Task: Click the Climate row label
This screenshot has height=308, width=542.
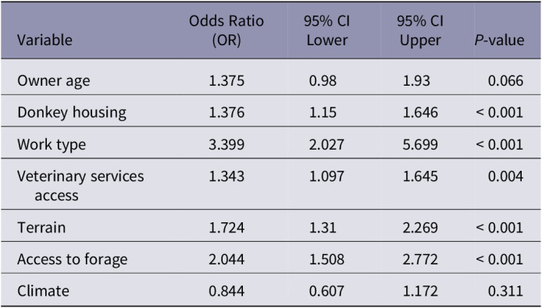Action: [x=43, y=291]
